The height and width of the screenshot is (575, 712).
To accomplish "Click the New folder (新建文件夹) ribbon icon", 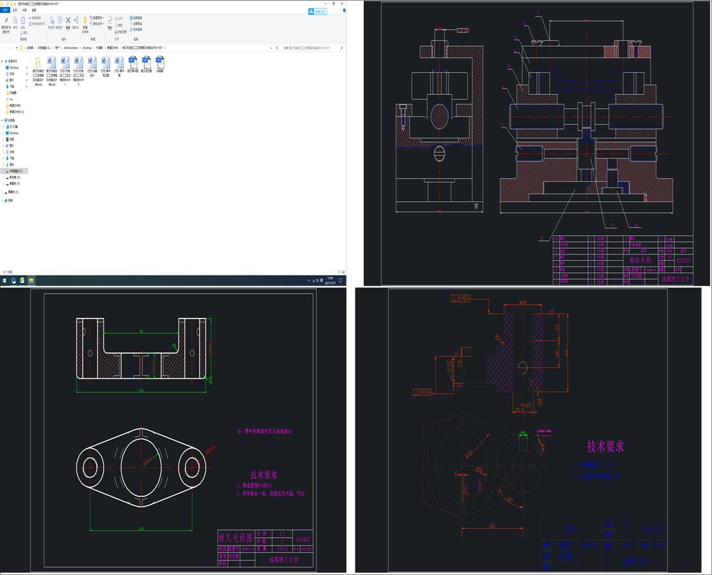I will point(85,20).
